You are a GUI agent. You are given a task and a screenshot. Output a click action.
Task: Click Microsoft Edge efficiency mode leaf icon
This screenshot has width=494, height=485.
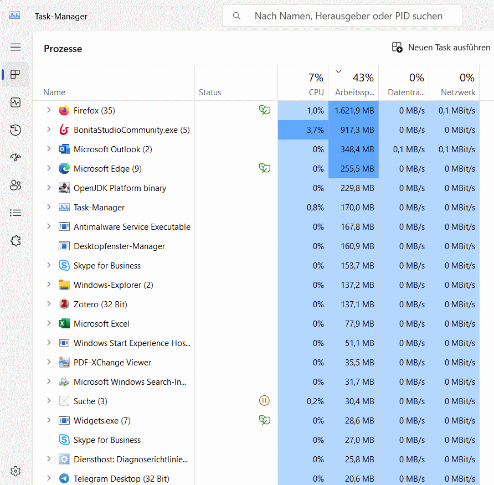click(264, 168)
